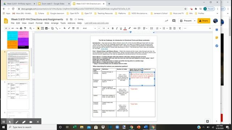Screen dimensions: 232x130
Task: Star the presentation title
Action: (67, 19)
